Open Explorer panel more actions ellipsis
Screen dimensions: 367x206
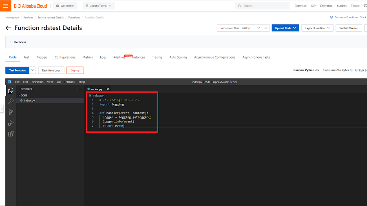(x=79, y=89)
